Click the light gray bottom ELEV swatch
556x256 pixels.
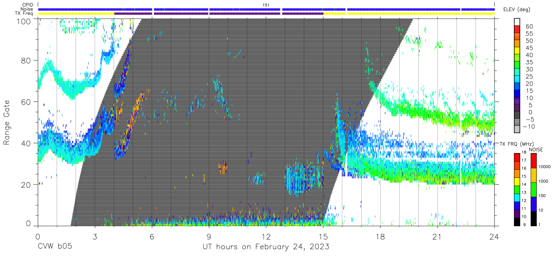pos(517,130)
